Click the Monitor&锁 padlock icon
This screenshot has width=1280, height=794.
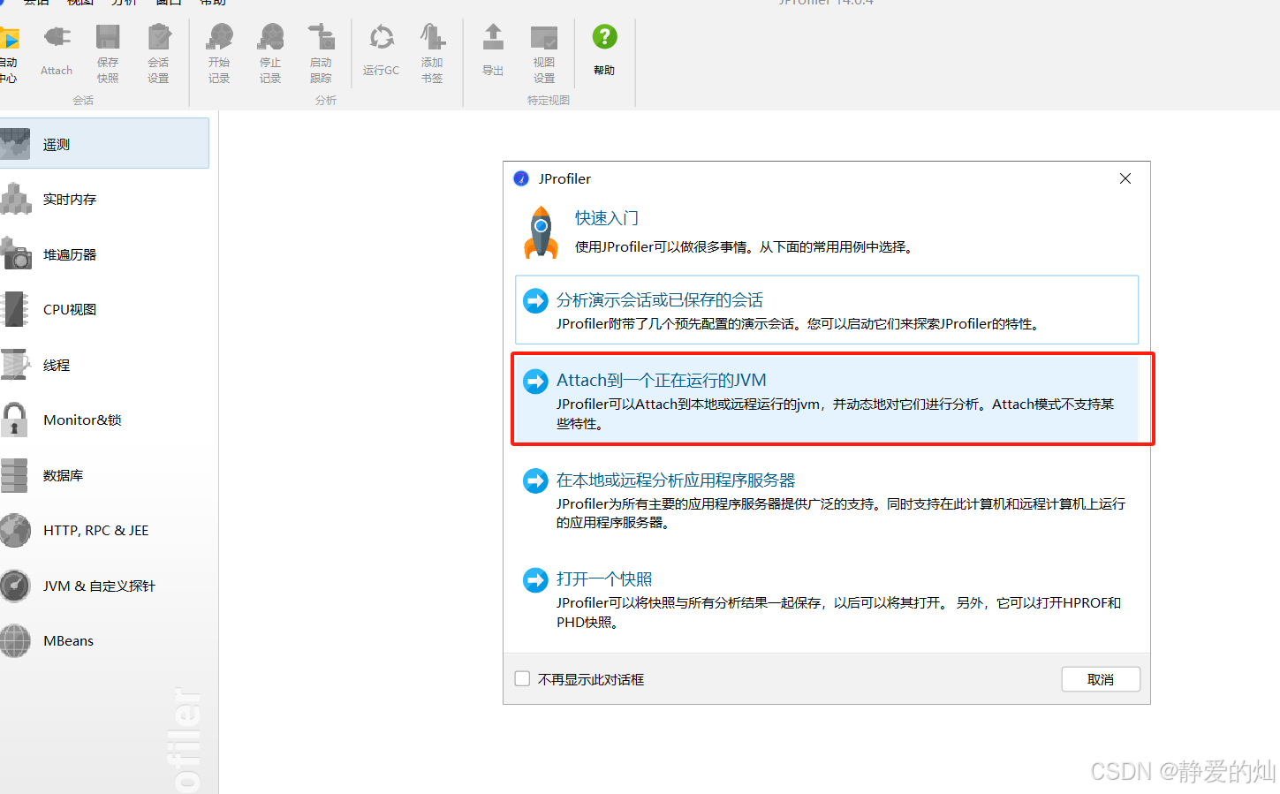pyautogui.click(x=14, y=420)
